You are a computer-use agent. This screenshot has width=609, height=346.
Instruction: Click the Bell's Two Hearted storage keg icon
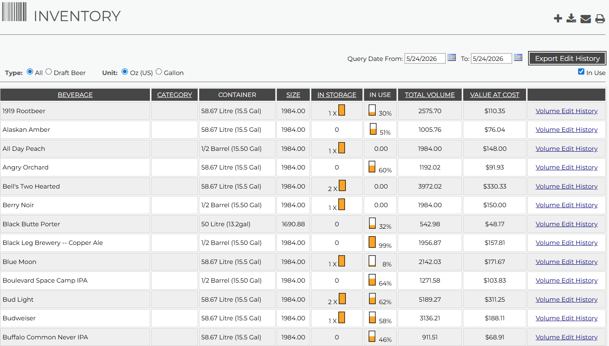click(342, 186)
